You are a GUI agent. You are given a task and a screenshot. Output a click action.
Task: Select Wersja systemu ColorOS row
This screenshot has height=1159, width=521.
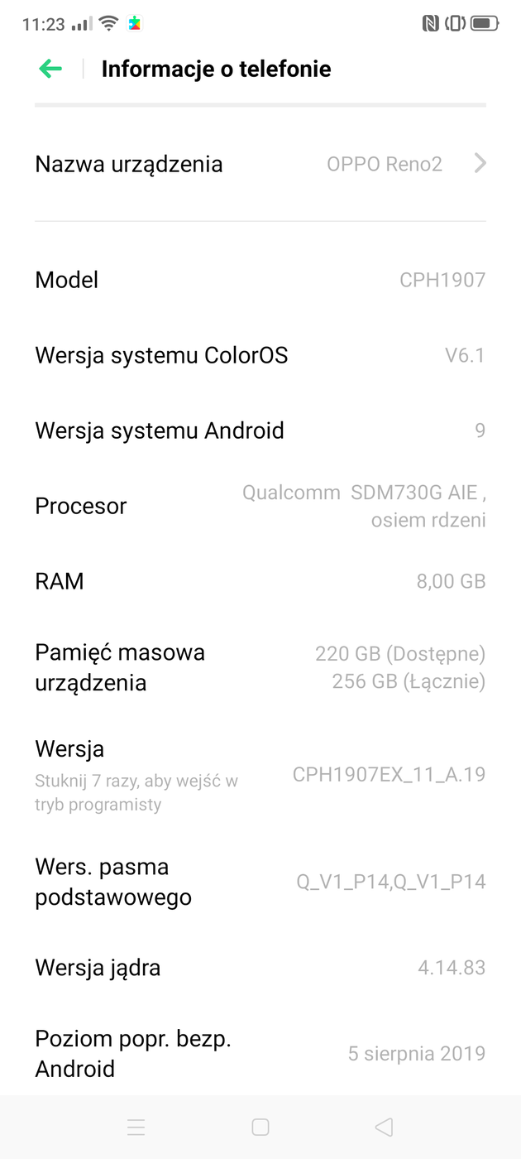click(260, 355)
